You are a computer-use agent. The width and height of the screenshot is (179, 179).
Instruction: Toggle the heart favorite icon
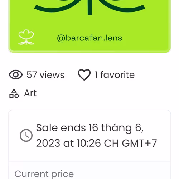pyautogui.click(x=84, y=75)
